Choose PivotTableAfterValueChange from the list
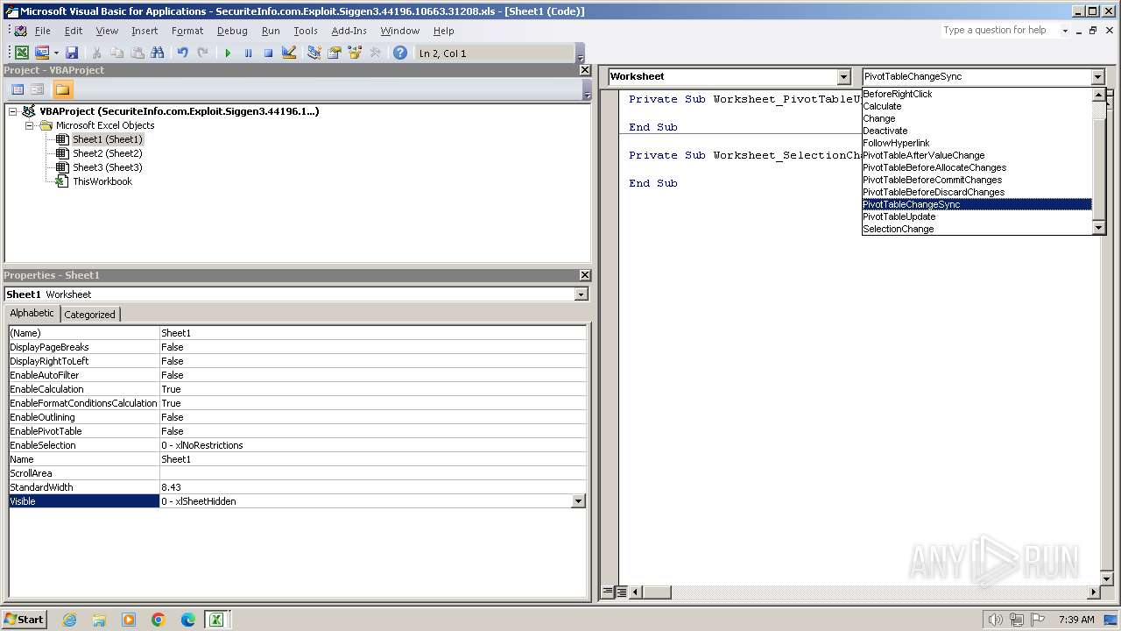Screen dimensions: 1121x631 coord(976,155)
